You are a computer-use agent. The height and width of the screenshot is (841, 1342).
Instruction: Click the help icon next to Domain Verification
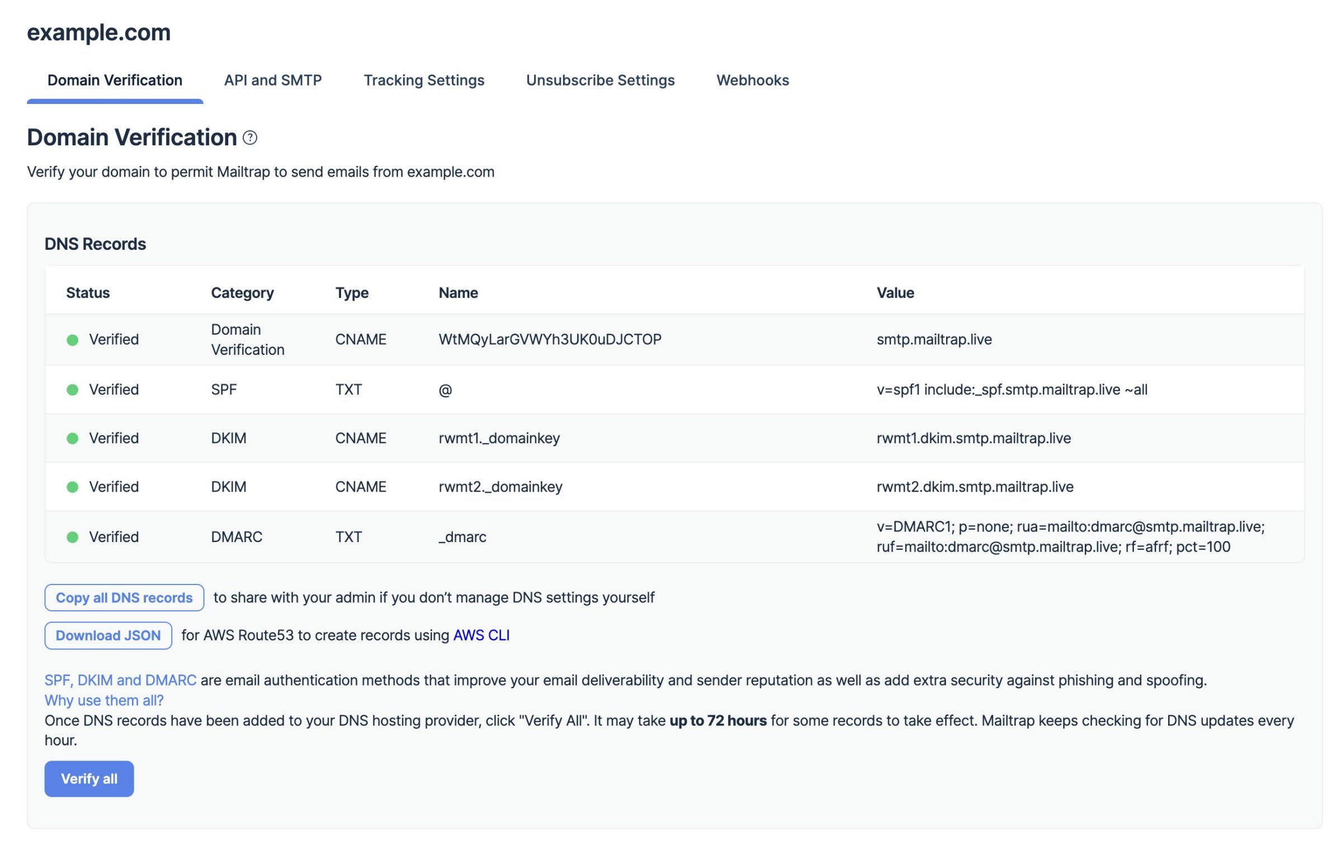249,136
